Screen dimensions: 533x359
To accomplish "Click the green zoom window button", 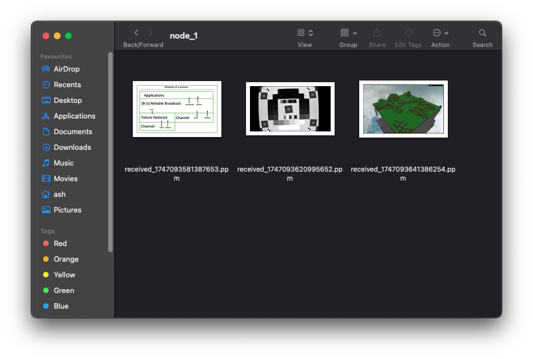I will (68, 36).
